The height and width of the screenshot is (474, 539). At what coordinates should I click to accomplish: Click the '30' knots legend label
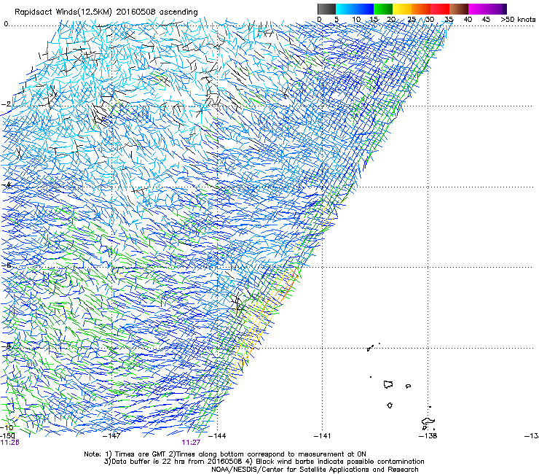[430, 19]
